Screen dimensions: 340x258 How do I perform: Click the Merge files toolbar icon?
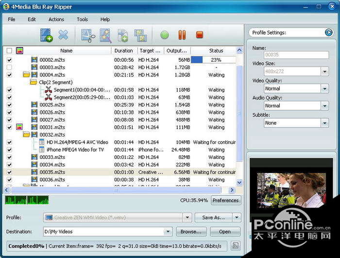tap(140, 35)
